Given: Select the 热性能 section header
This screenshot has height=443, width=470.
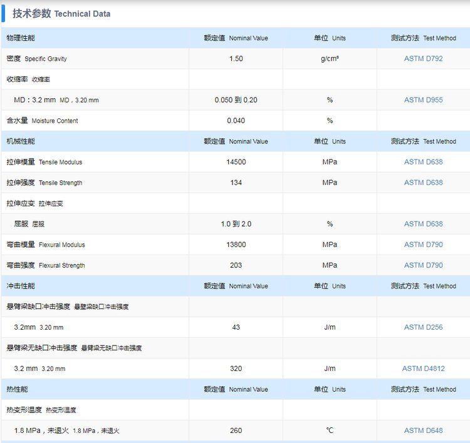Looking at the screenshot, I should 17,389.
